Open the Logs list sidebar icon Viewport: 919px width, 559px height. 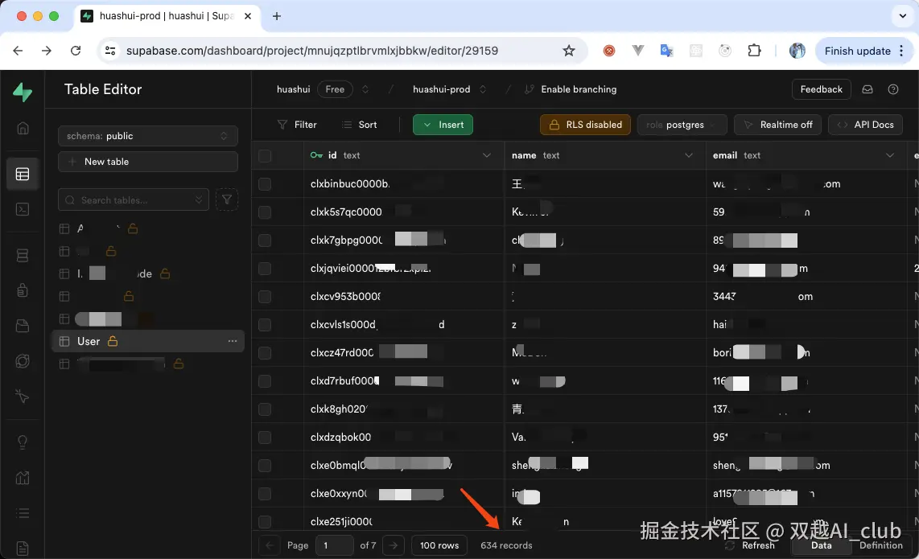(23, 513)
